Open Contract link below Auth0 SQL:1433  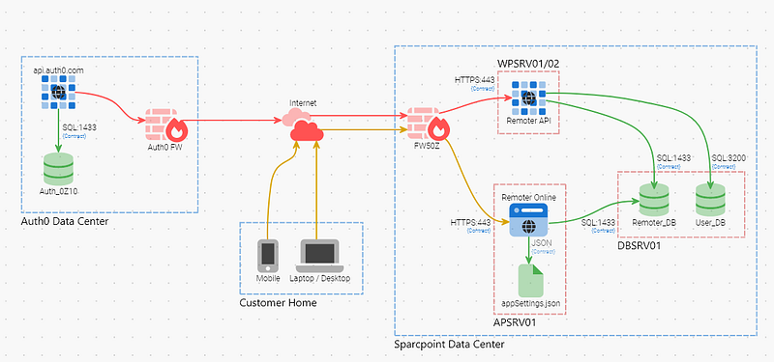75,136
